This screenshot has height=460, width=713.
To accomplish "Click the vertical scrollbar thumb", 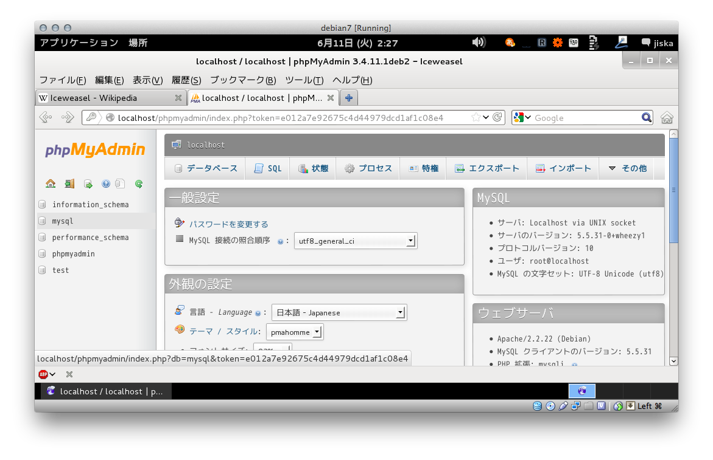I will click(x=673, y=190).
